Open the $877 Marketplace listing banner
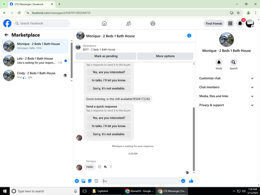This screenshot has width=260, height=195. point(134,48)
